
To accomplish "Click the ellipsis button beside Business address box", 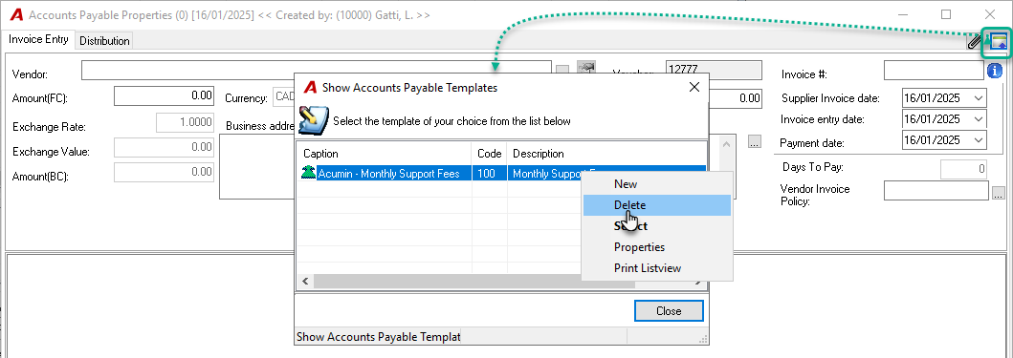I will tap(755, 141).
